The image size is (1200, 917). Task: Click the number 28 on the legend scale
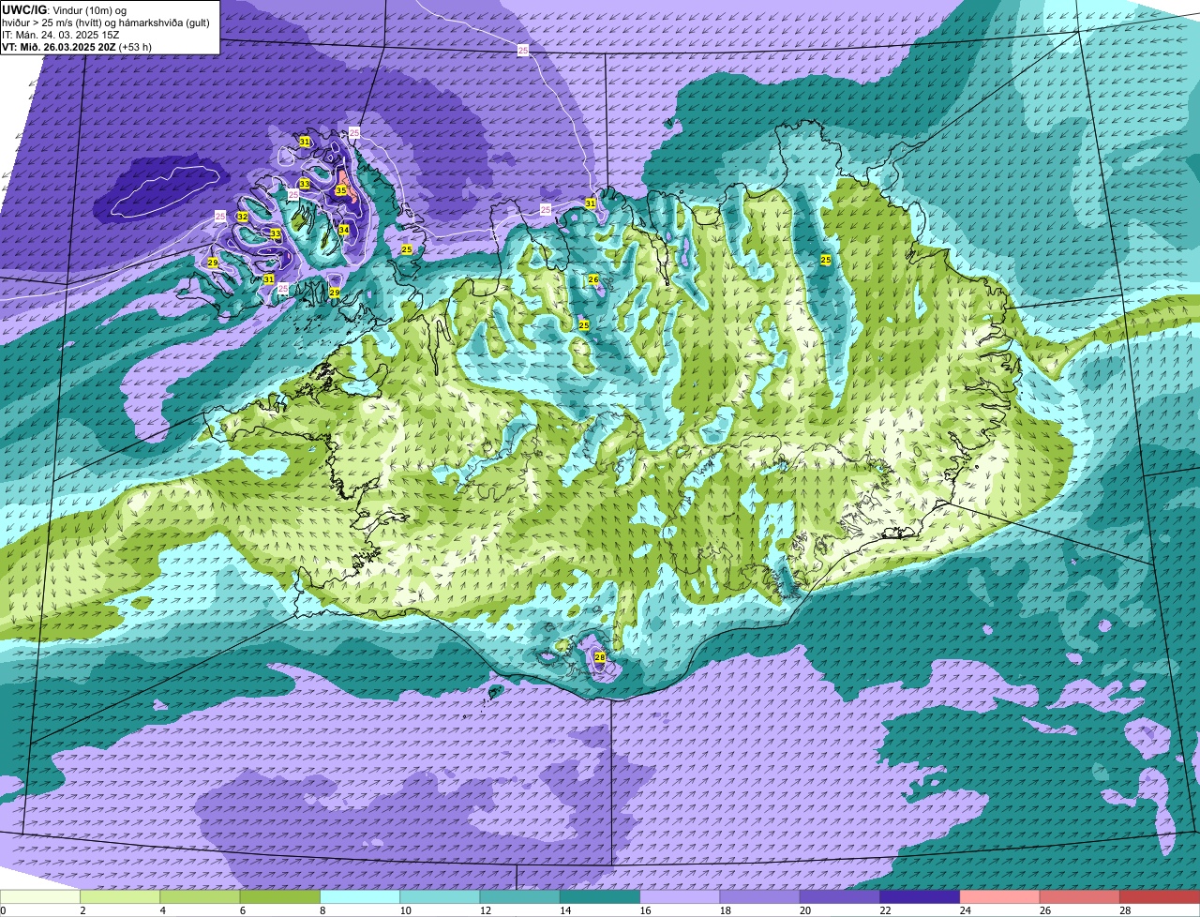pos(1125,910)
